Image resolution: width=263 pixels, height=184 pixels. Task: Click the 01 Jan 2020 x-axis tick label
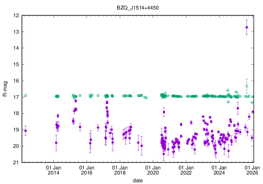pos(153,170)
